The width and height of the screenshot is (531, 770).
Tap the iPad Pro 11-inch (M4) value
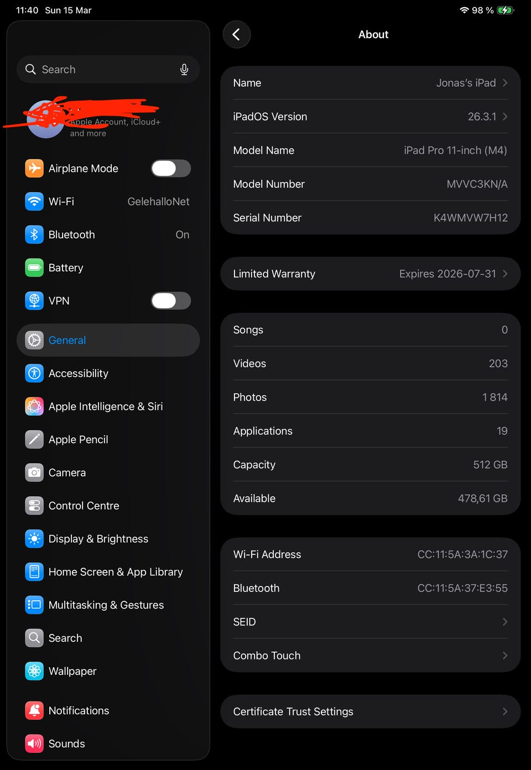point(455,150)
